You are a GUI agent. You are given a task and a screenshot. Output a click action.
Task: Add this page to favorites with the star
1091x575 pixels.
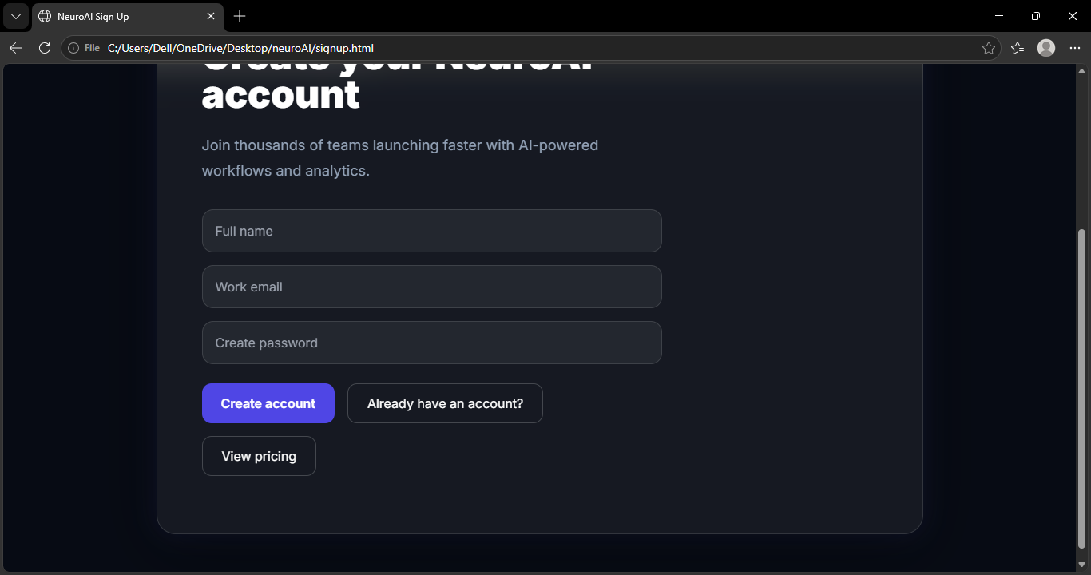point(989,48)
